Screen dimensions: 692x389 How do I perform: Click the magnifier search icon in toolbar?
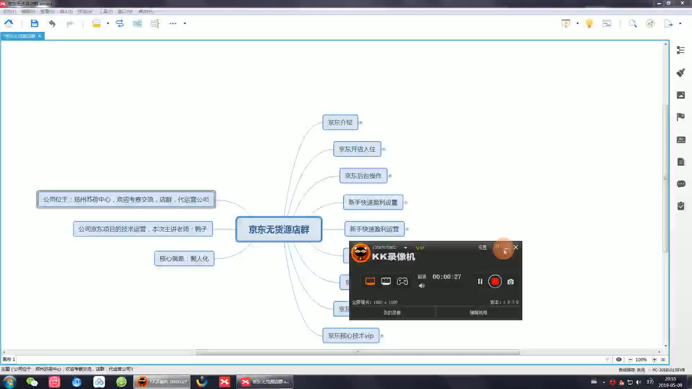(x=633, y=24)
